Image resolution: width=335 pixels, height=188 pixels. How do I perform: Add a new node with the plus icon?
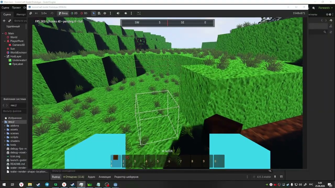(4, 21)
